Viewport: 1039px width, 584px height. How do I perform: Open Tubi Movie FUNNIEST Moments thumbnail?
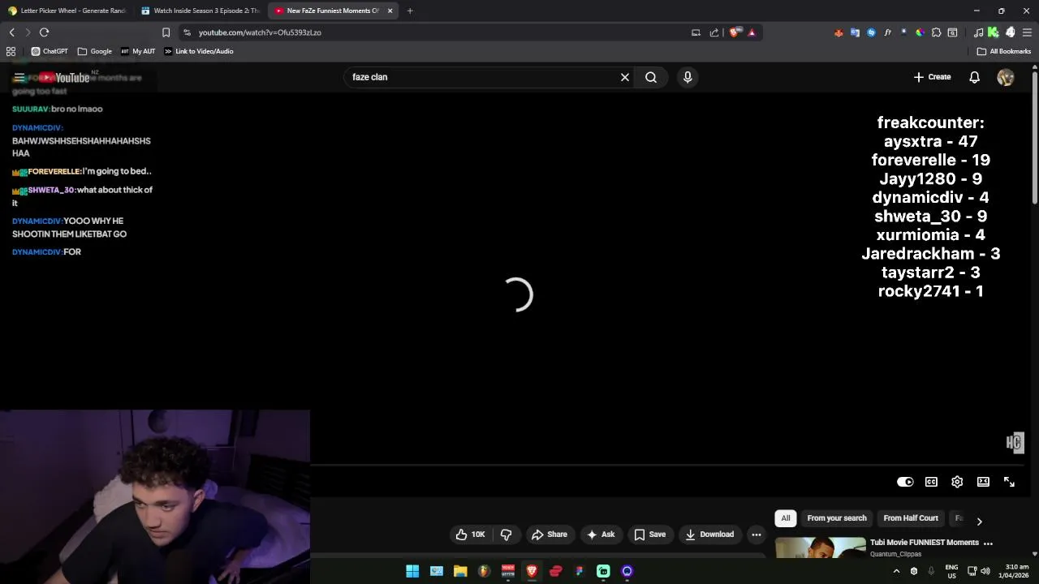[820, 547]
